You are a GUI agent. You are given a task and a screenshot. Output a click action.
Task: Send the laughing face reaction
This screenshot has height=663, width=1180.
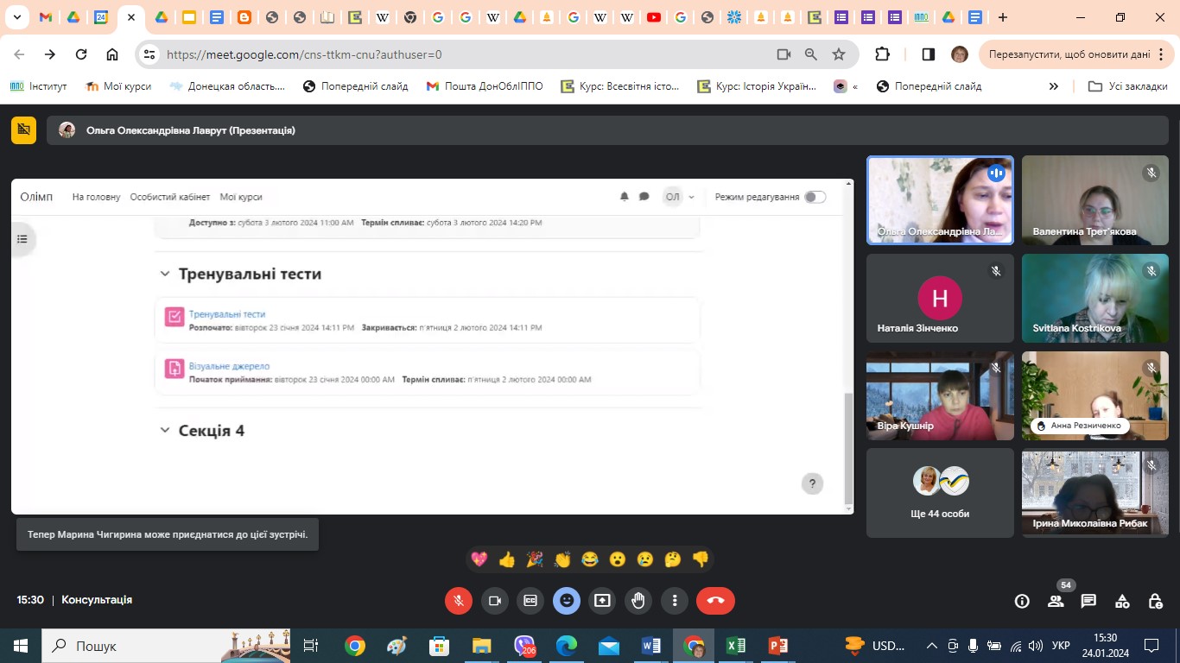click(590, 559)
